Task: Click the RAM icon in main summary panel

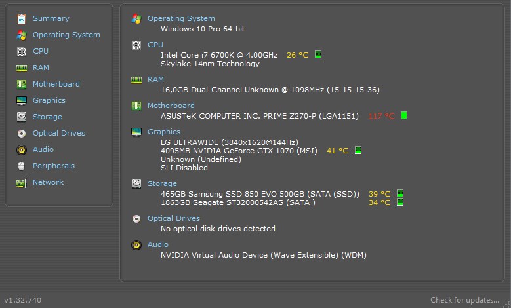Action: [x=136, y=80]
